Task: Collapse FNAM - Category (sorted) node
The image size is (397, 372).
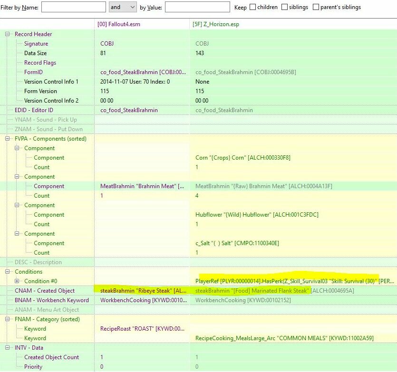Action: pos(7,319)
